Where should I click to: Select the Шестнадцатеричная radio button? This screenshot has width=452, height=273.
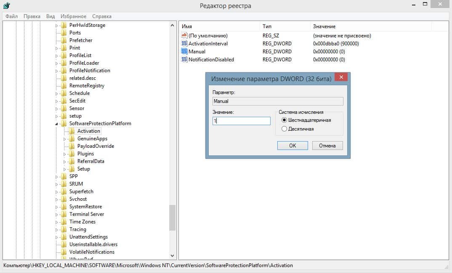tap(284, 120)
